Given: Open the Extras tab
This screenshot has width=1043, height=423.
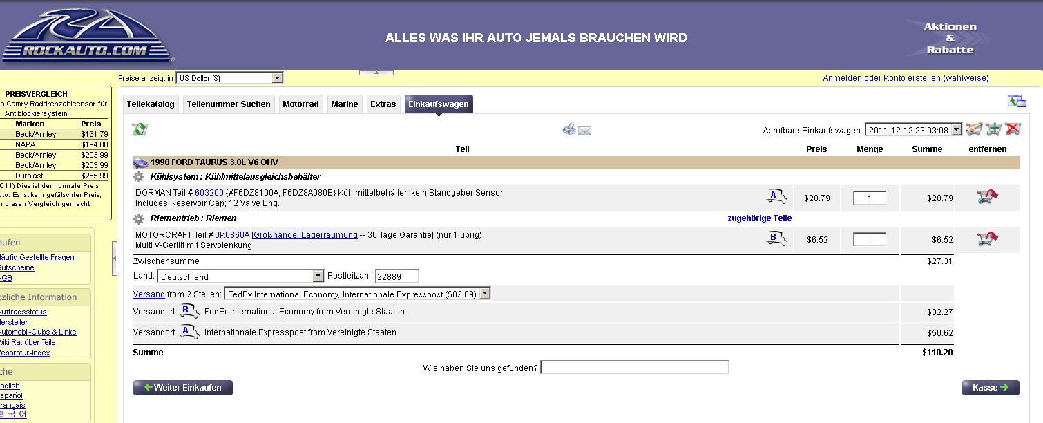Looking at the screenshot, I should tap(383, 104).
